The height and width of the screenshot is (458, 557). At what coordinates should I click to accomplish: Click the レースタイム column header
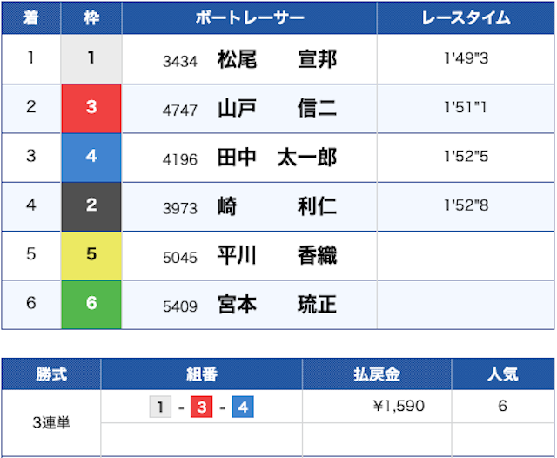[x=466, y=18]
